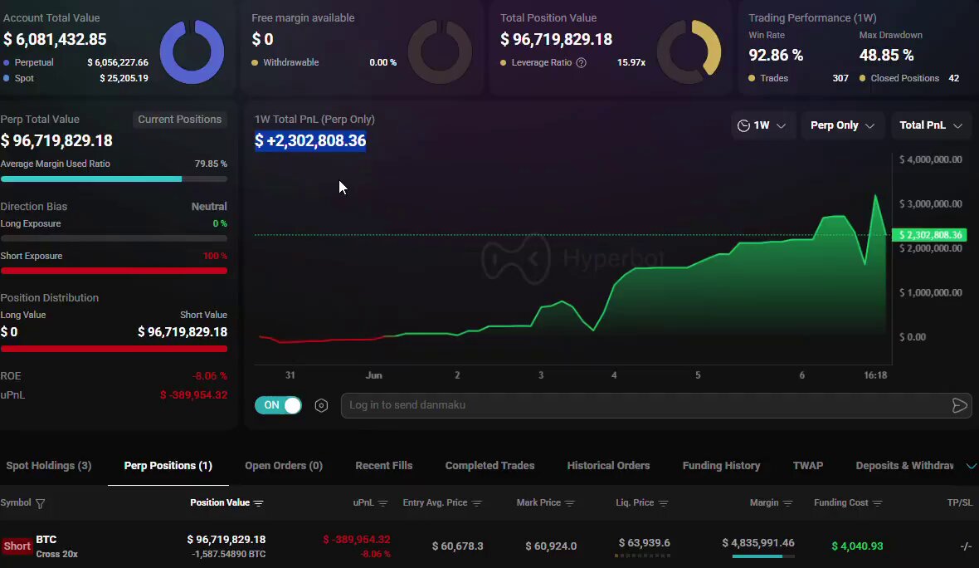
Task: Open the Total PnL dropdown
Action: click(930, 125)
